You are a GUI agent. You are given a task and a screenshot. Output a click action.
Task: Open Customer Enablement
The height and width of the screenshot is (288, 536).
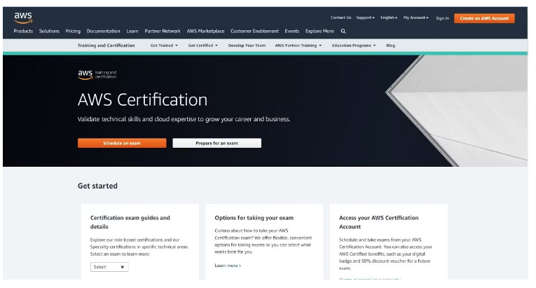click(254, 31)
